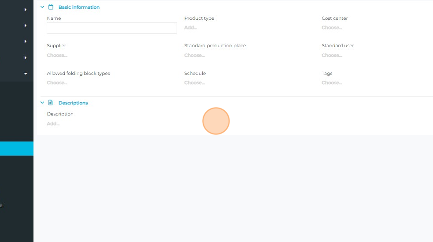Open the Schedule chooser
The image size is (433, 242).
[194, 83]
